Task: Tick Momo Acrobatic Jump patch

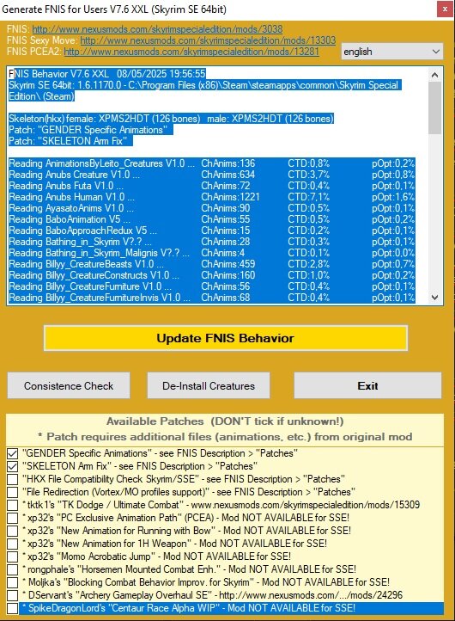Action: [x=13, y=556]
